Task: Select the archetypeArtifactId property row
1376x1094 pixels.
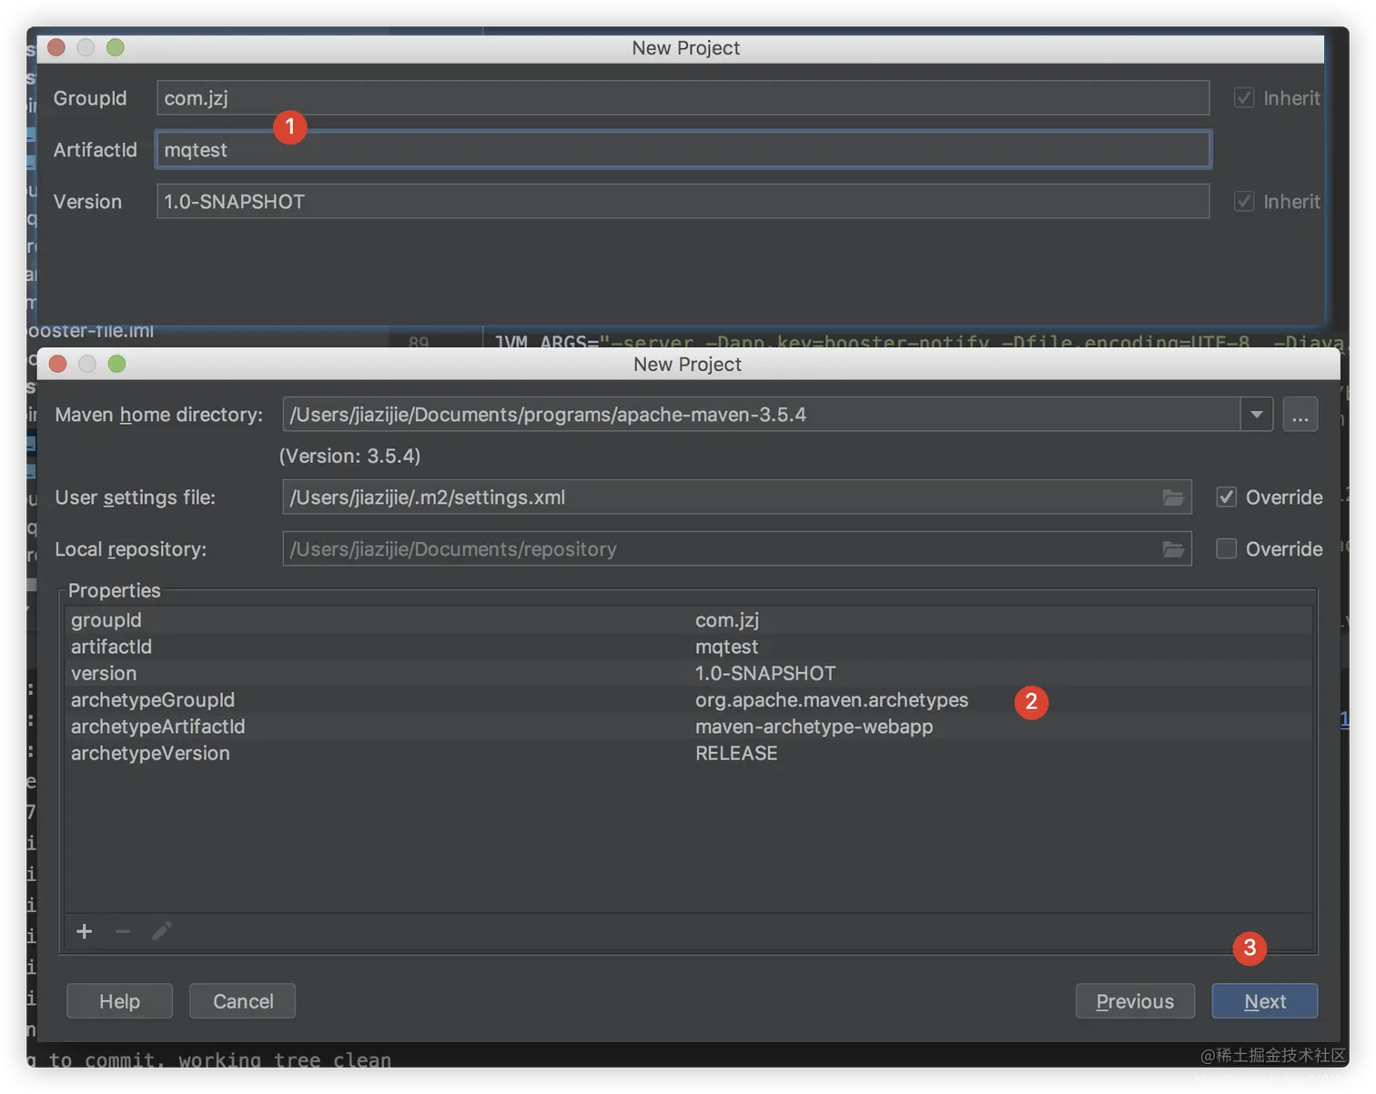Action: [x=689, y=727]
